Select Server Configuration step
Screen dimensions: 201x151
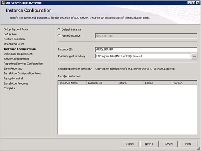click(x=16, y=59)
